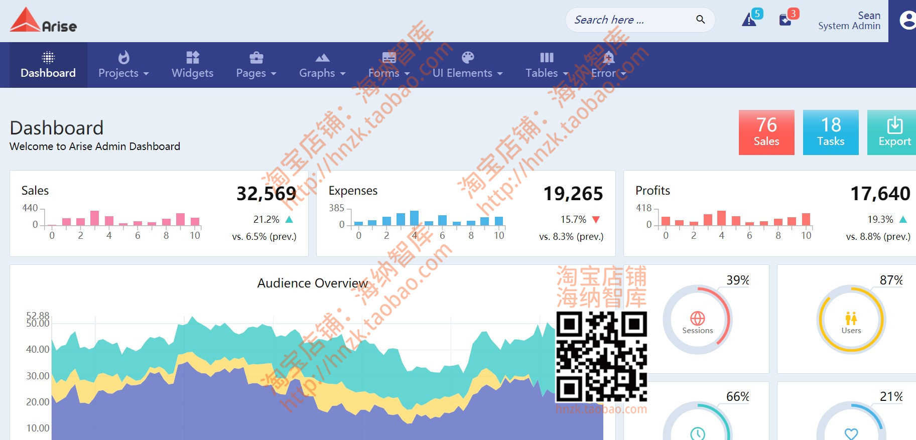Click the green up arrow beside 21.2%
916x440 pixels.
[289, 219]
